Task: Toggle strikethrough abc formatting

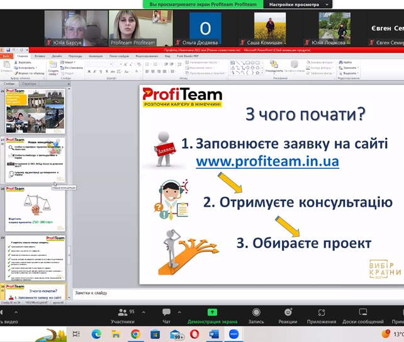Action: pos(113,71)
